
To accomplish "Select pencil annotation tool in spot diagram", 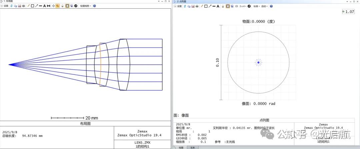I will coord(202,6).
